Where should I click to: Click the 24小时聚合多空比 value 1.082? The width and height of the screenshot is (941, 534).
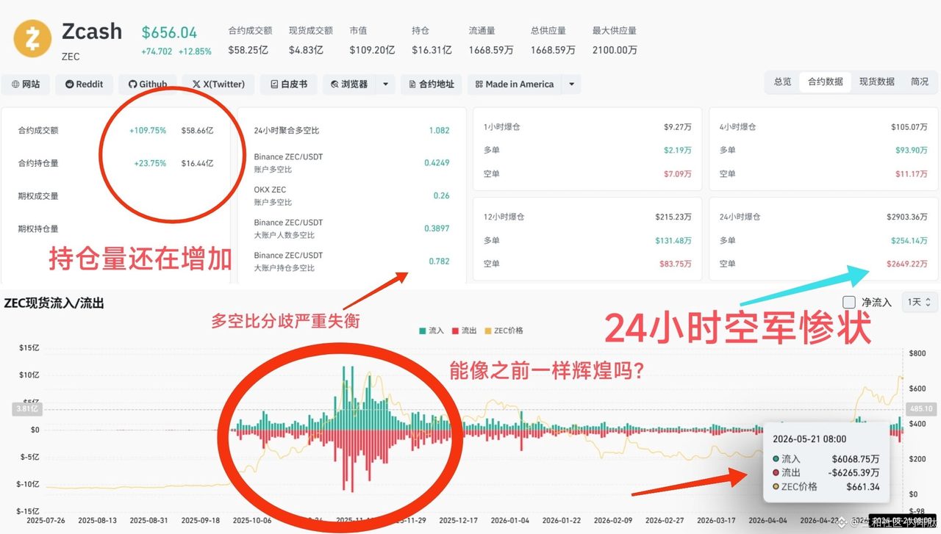click(439, 131)
